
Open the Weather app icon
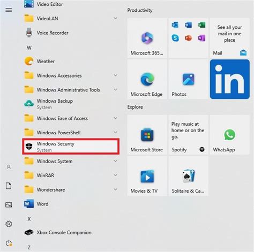(29, 61)
